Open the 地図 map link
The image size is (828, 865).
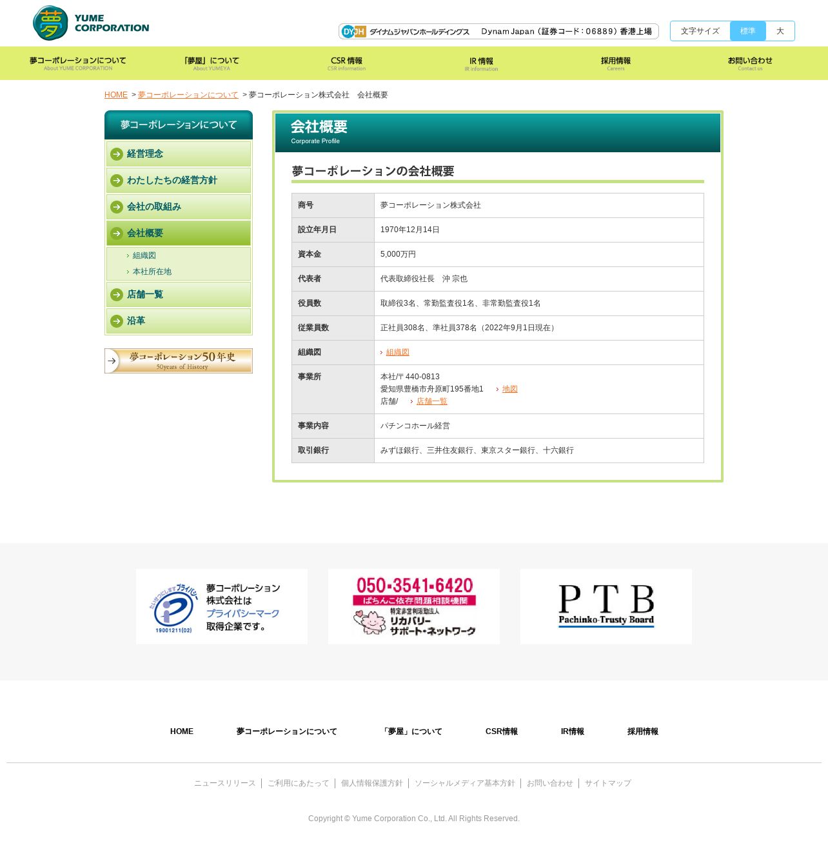tap(510, 389)
